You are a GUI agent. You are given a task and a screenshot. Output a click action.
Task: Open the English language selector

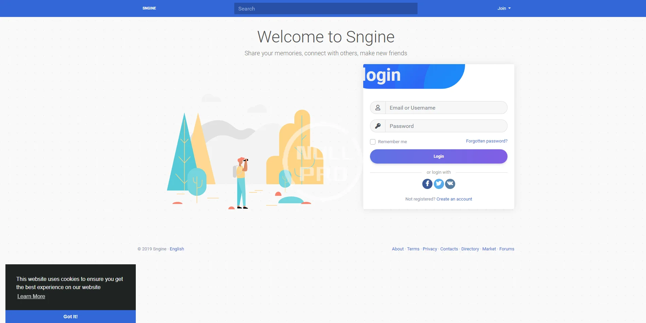coord(177,249)
